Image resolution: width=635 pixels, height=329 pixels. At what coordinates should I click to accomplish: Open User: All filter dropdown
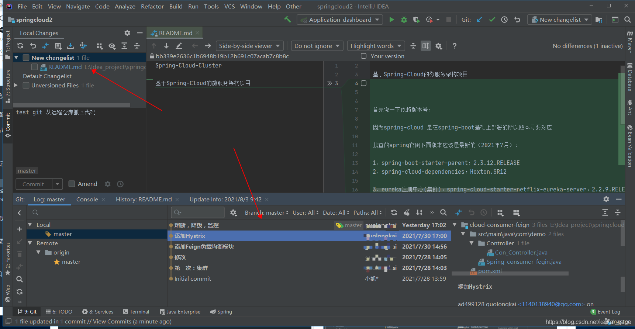tap(306, 212)
